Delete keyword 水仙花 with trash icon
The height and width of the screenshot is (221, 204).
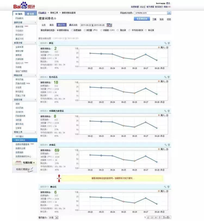click(x=169, y=145)
